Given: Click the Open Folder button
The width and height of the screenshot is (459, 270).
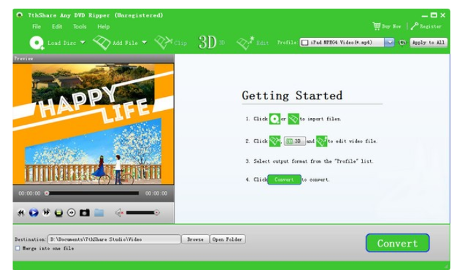Looking at the screenshot, I should [x=228, y=239].
